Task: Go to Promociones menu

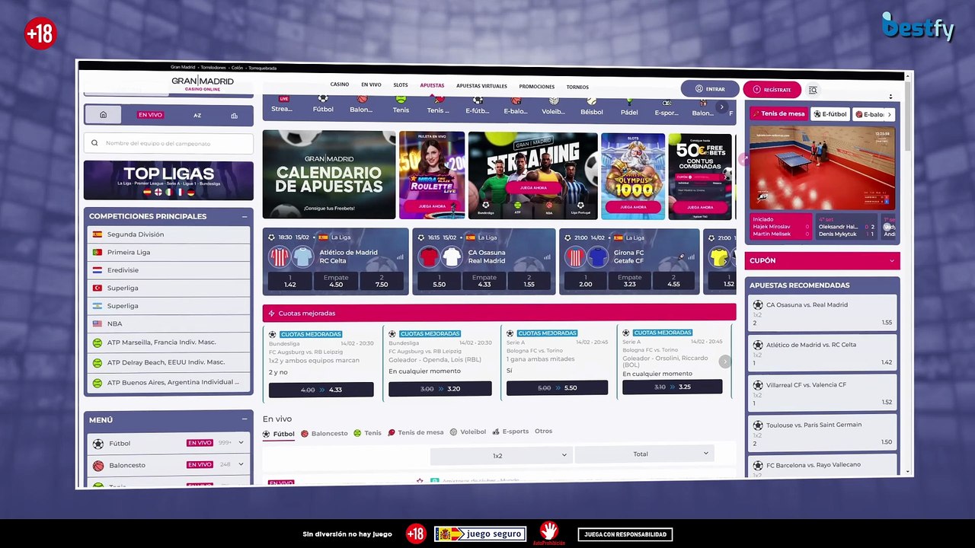Action: [537, 87]
